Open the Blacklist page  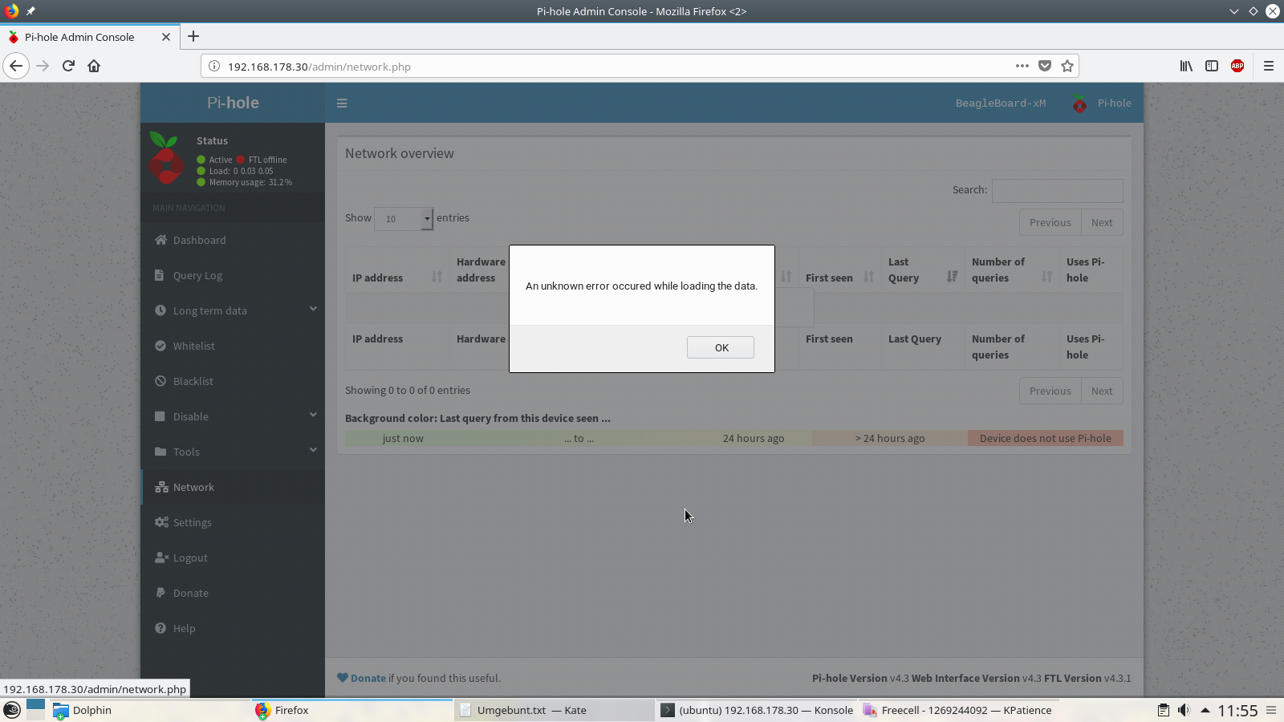(x=233, y=381)
